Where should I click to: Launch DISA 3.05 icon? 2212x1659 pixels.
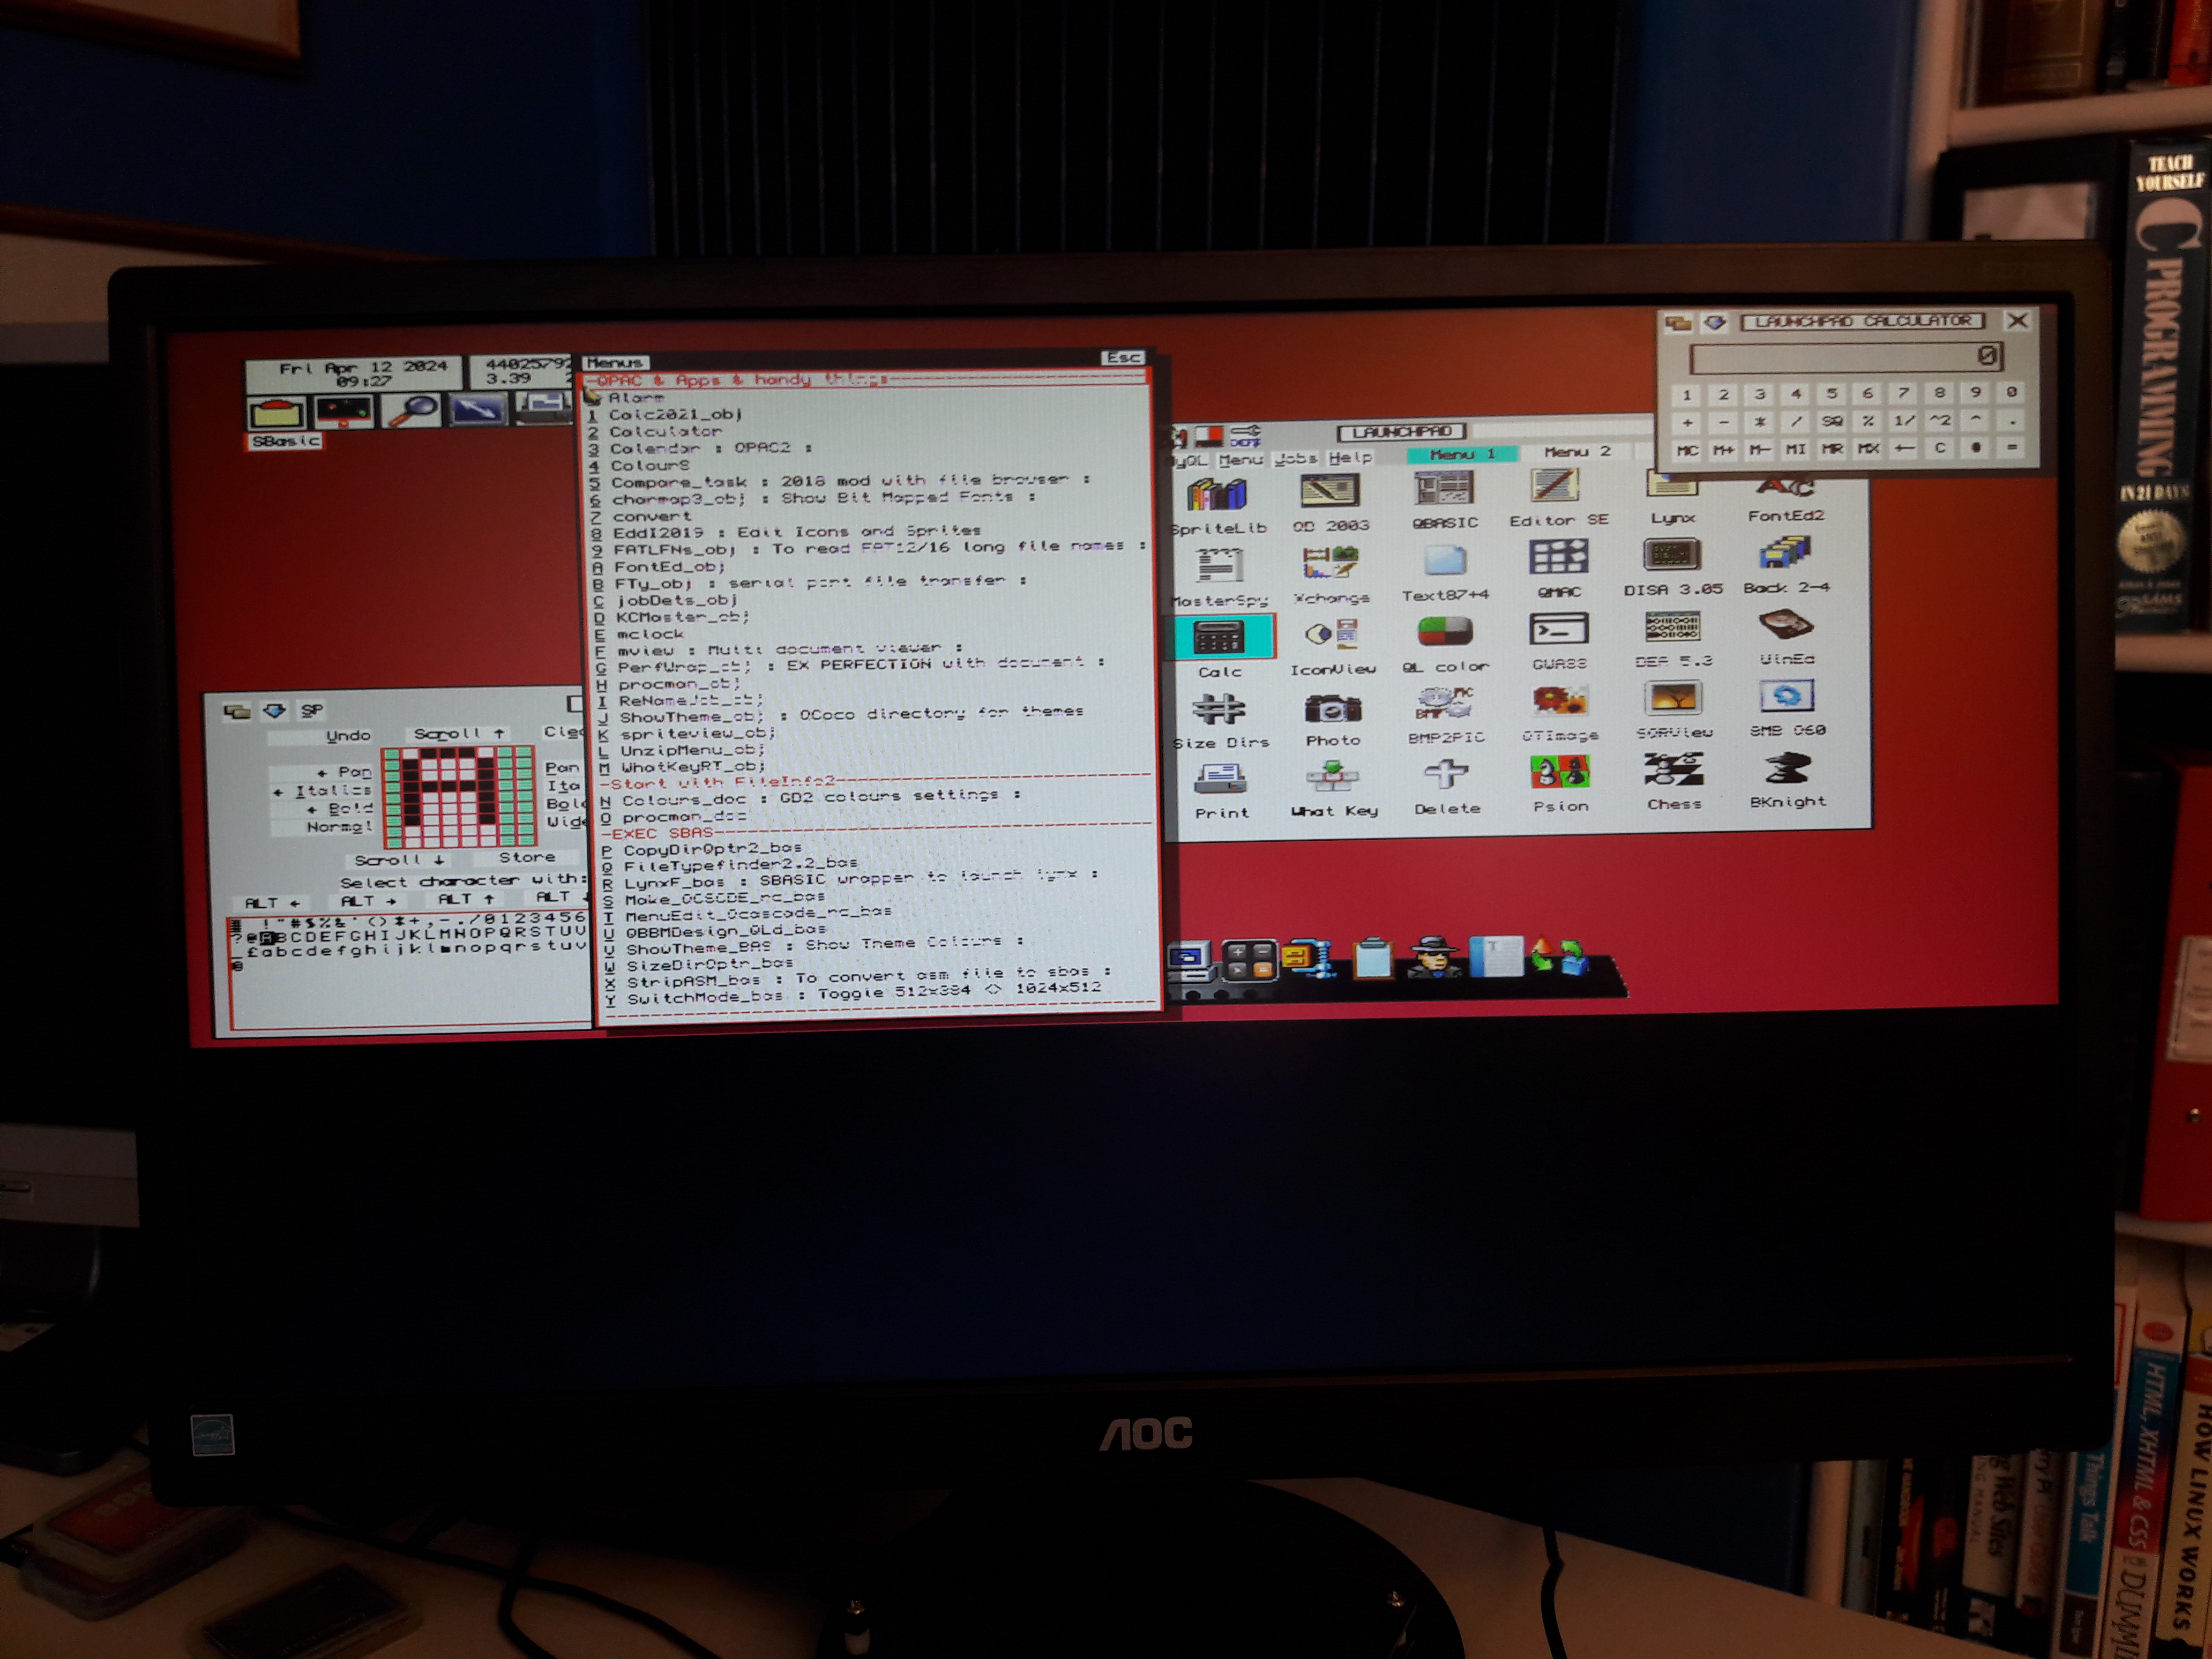click(1672, 556)
